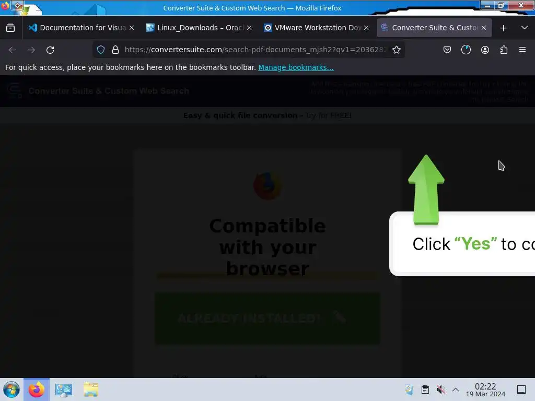Open the Windows-style Start menu
This screenshot has height=401, width=535.
click(11, 390)
